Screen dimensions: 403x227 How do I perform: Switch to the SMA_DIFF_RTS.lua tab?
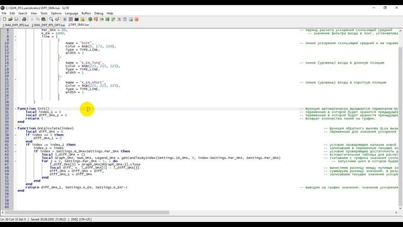click(x=16, y=25)
